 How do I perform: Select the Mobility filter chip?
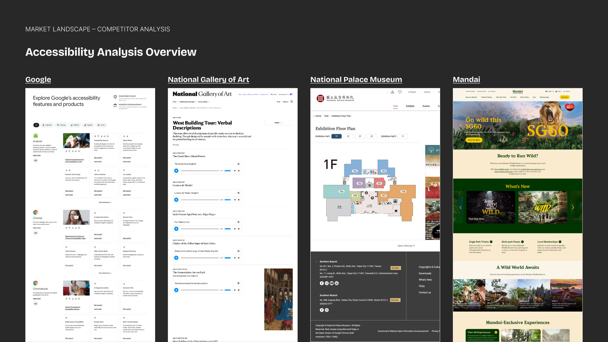(75, 125)
